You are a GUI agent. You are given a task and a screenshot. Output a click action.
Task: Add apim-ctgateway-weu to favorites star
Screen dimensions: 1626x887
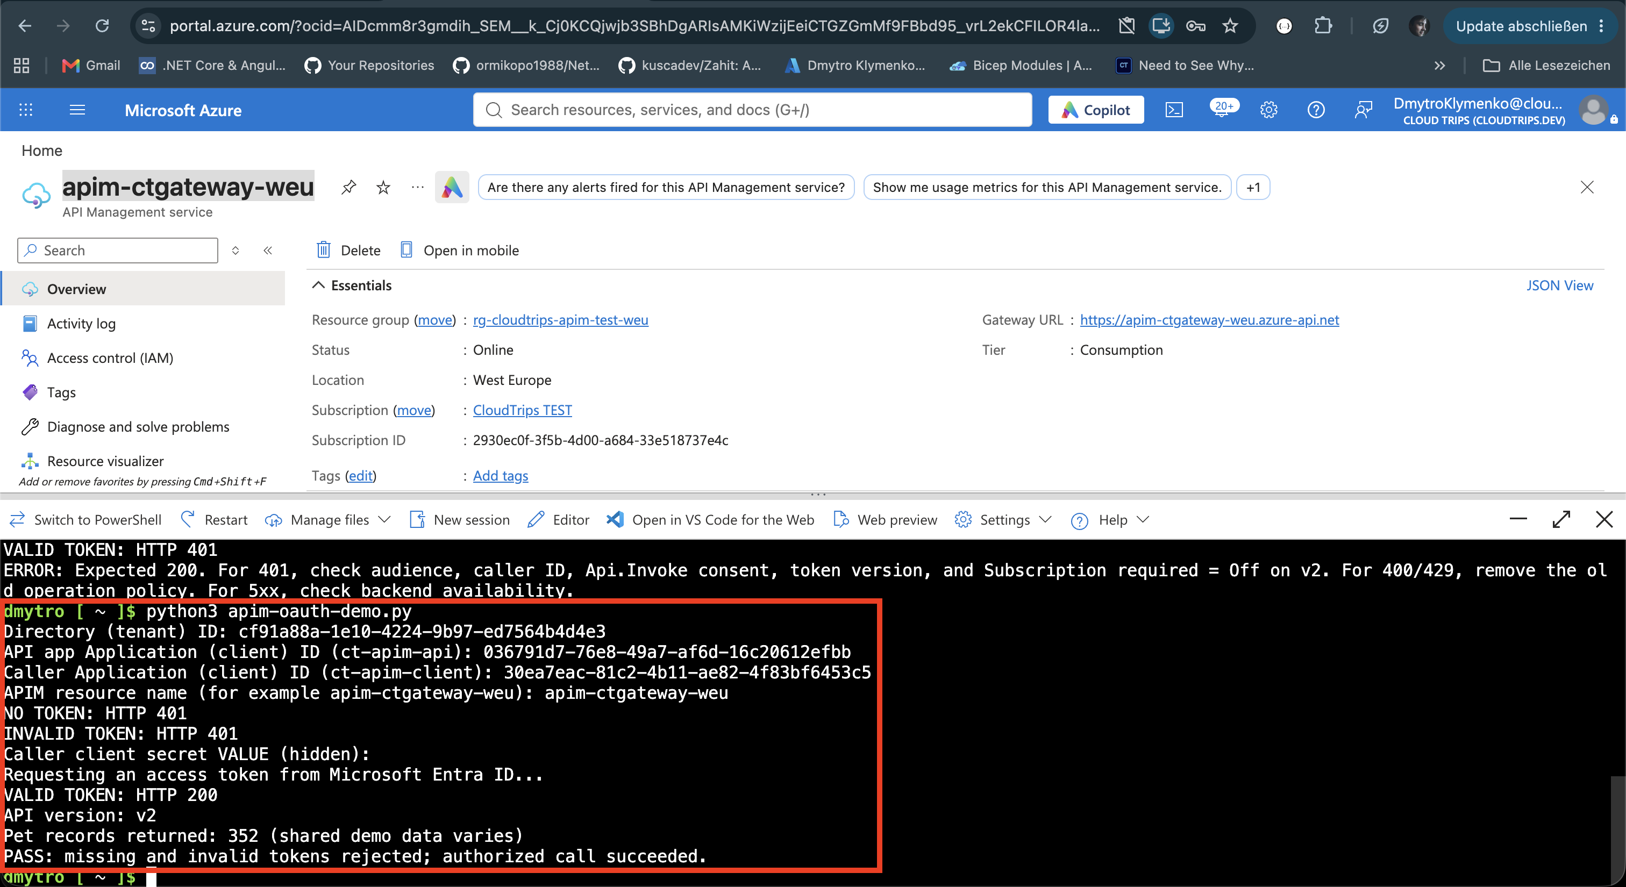click(383, 188)
